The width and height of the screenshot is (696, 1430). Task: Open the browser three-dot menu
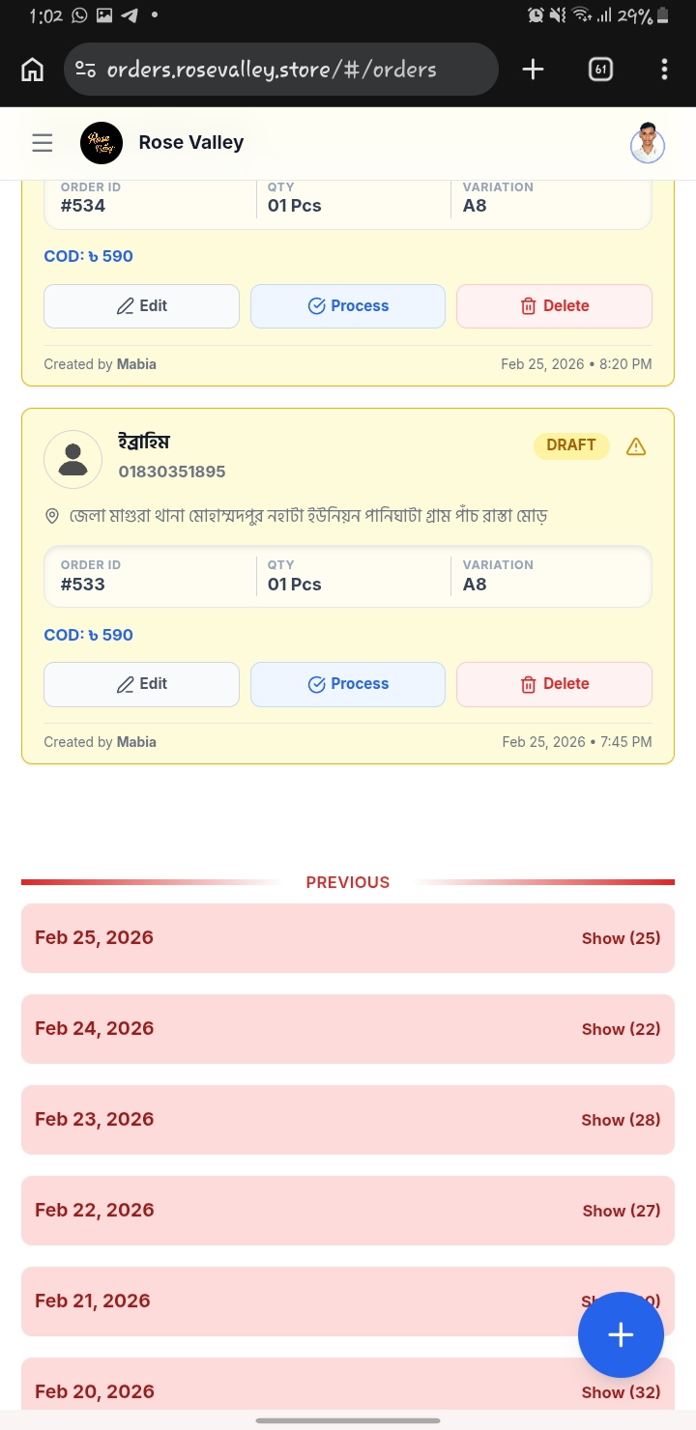(x=664, y=70)
